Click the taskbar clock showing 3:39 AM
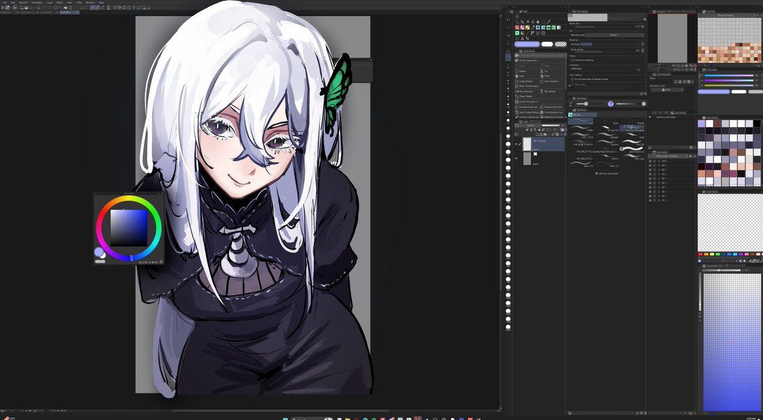This screenshot has width=763, height=420. click(x=751, y=417)
